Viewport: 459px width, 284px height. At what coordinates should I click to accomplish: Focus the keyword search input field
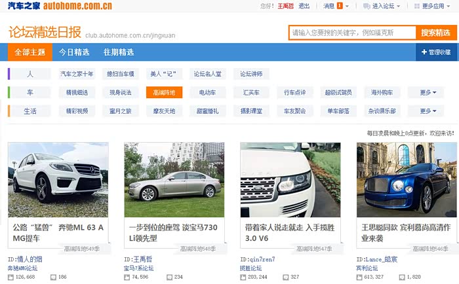[x=352, y=33]
